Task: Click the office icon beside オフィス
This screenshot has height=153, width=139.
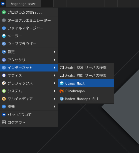Action: point(4,75)
